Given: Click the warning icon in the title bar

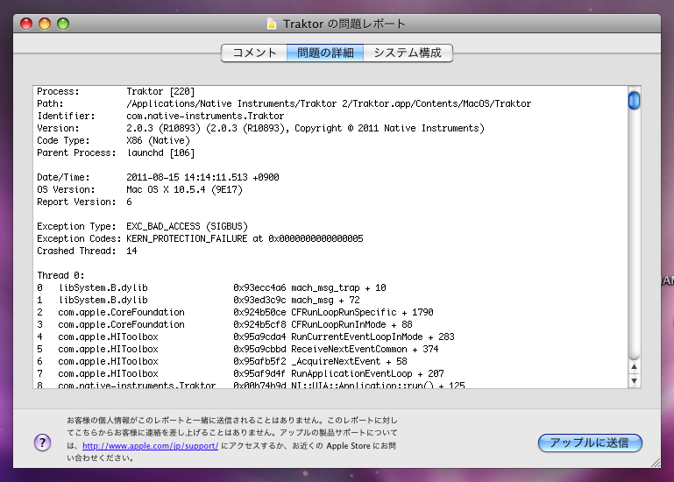Looking at the screenshot, I should pyautogui.click(x=272, y=24).
